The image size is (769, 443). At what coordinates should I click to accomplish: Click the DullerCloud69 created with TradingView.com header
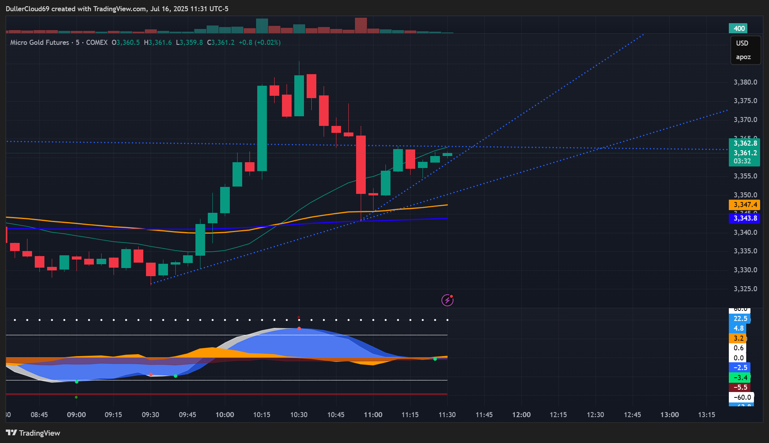click(117, 8)
